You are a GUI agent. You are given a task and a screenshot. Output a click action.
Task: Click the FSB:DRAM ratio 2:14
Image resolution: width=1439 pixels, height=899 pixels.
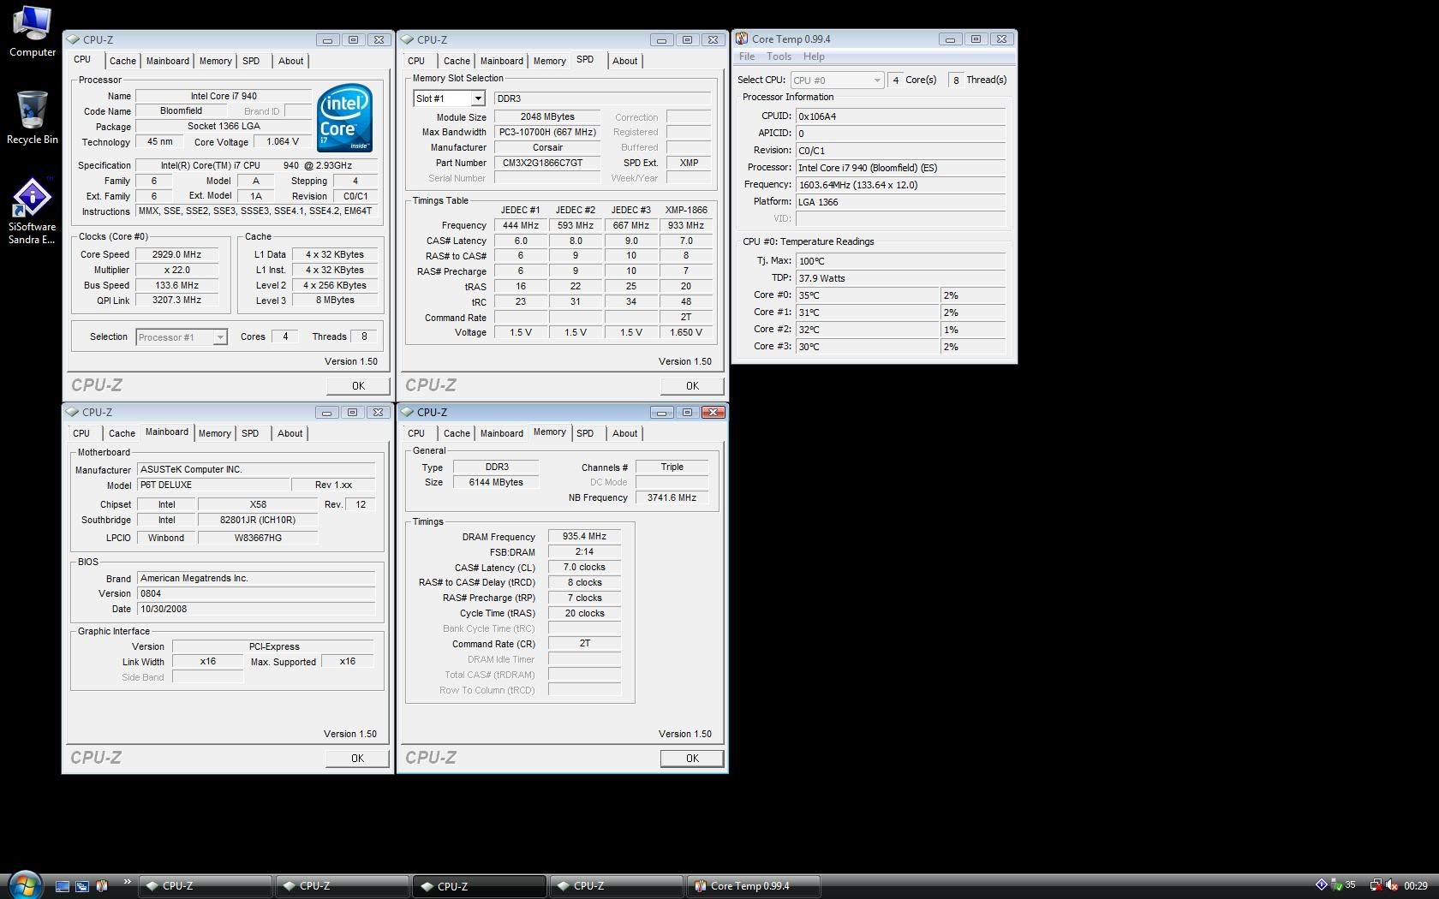click(x=584, y=552)
